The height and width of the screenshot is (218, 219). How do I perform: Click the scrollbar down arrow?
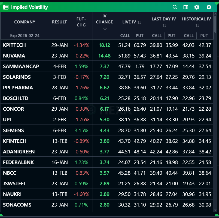tap(215, 210)
